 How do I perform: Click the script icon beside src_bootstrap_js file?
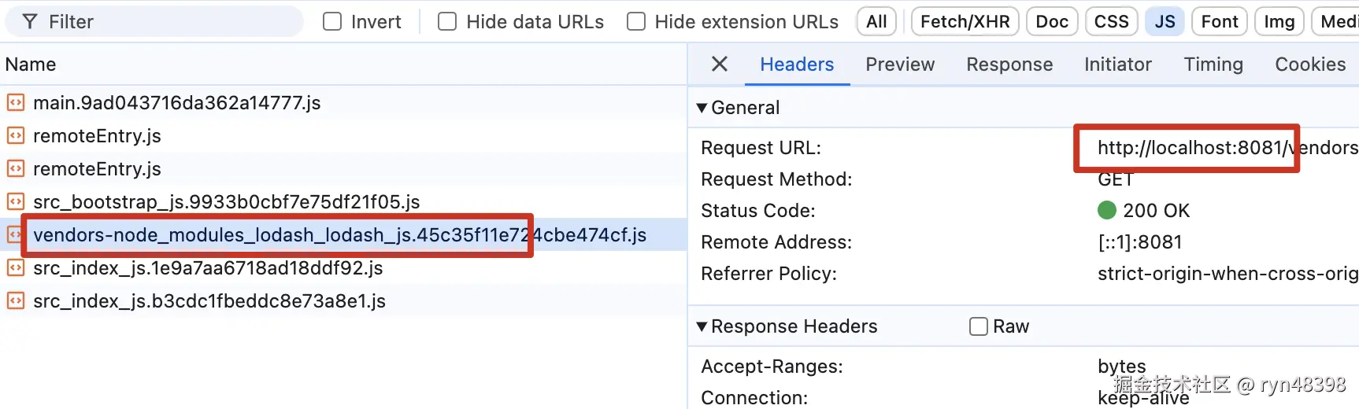[x=16, y=201]
